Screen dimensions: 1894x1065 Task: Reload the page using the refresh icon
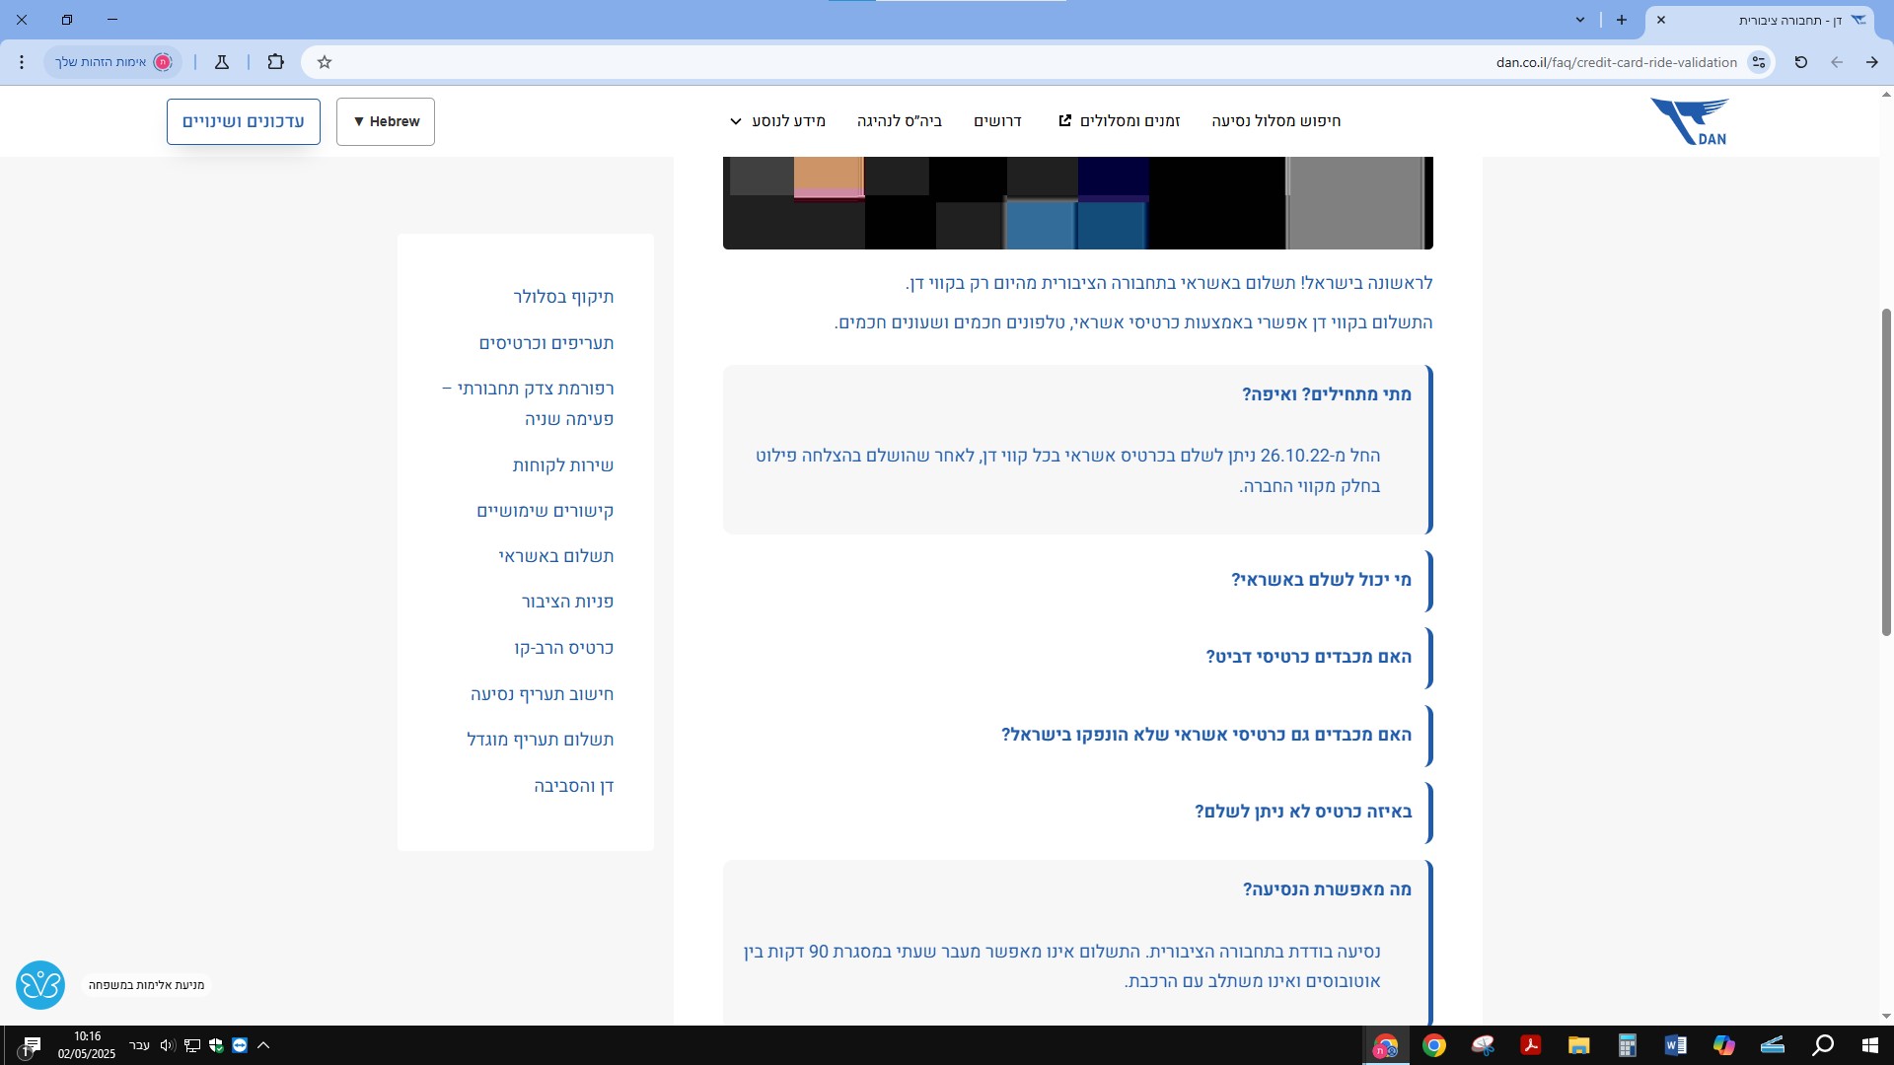tap(1800, 62)
